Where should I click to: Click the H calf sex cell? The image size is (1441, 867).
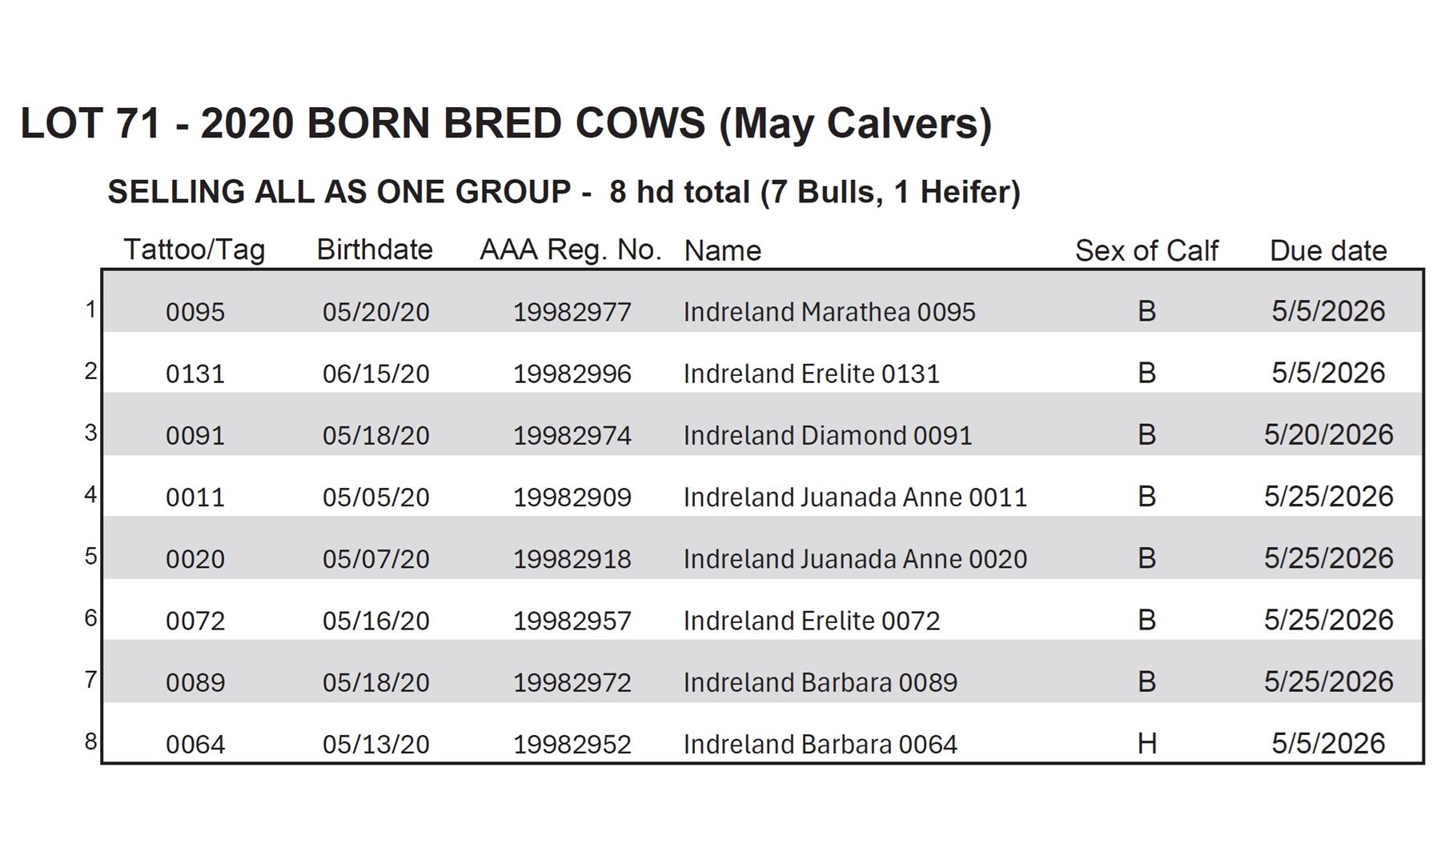point(1146,744)
